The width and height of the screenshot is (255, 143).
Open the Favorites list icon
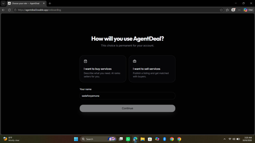click(227, 10)
